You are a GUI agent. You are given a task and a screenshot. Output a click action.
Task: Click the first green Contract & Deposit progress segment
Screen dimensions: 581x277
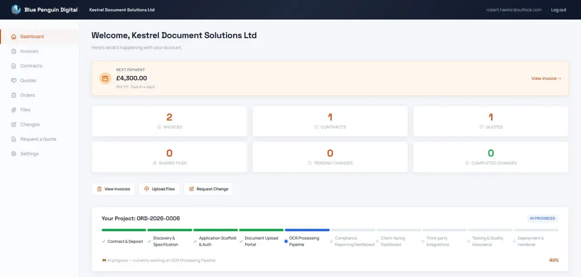tap(124, 230)
